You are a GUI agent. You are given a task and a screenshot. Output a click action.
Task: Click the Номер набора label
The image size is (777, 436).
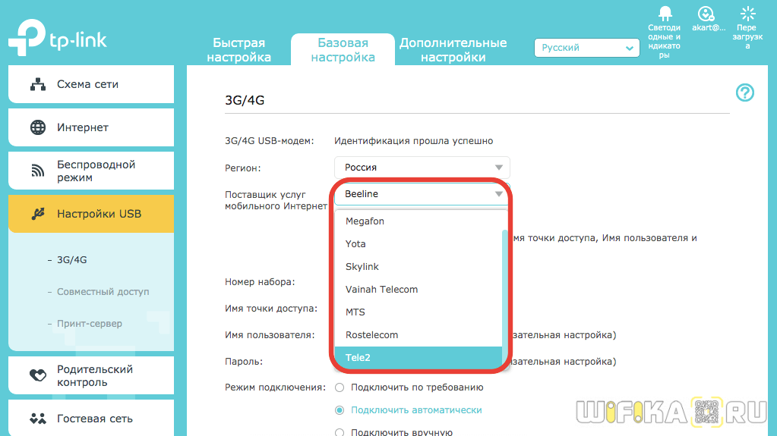pos(260,281)
